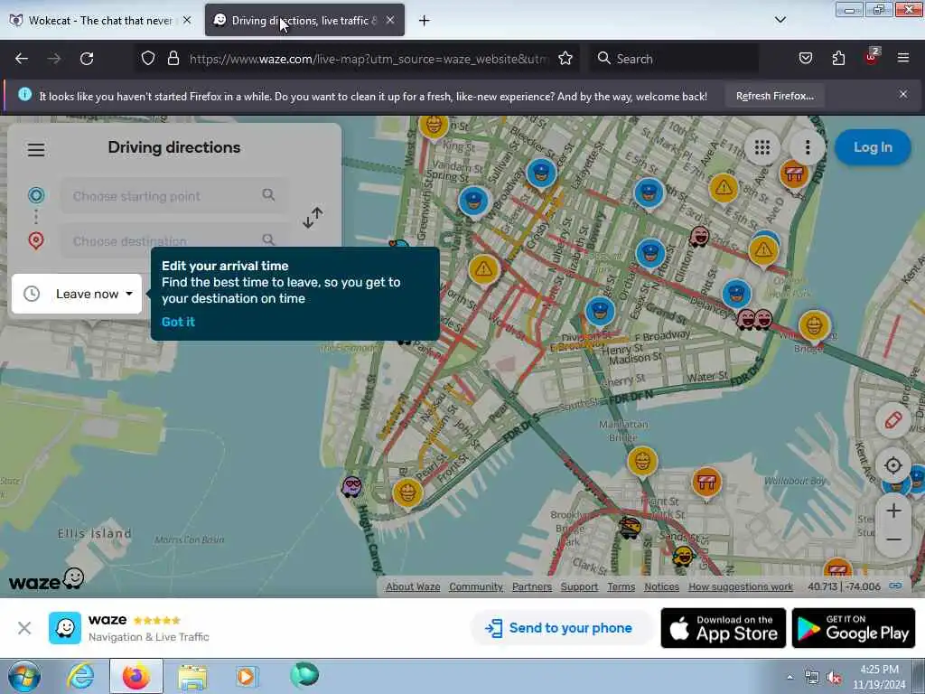925x694 pixels.
Task: Open the list all tabs chevron
Action: (780, 20)
